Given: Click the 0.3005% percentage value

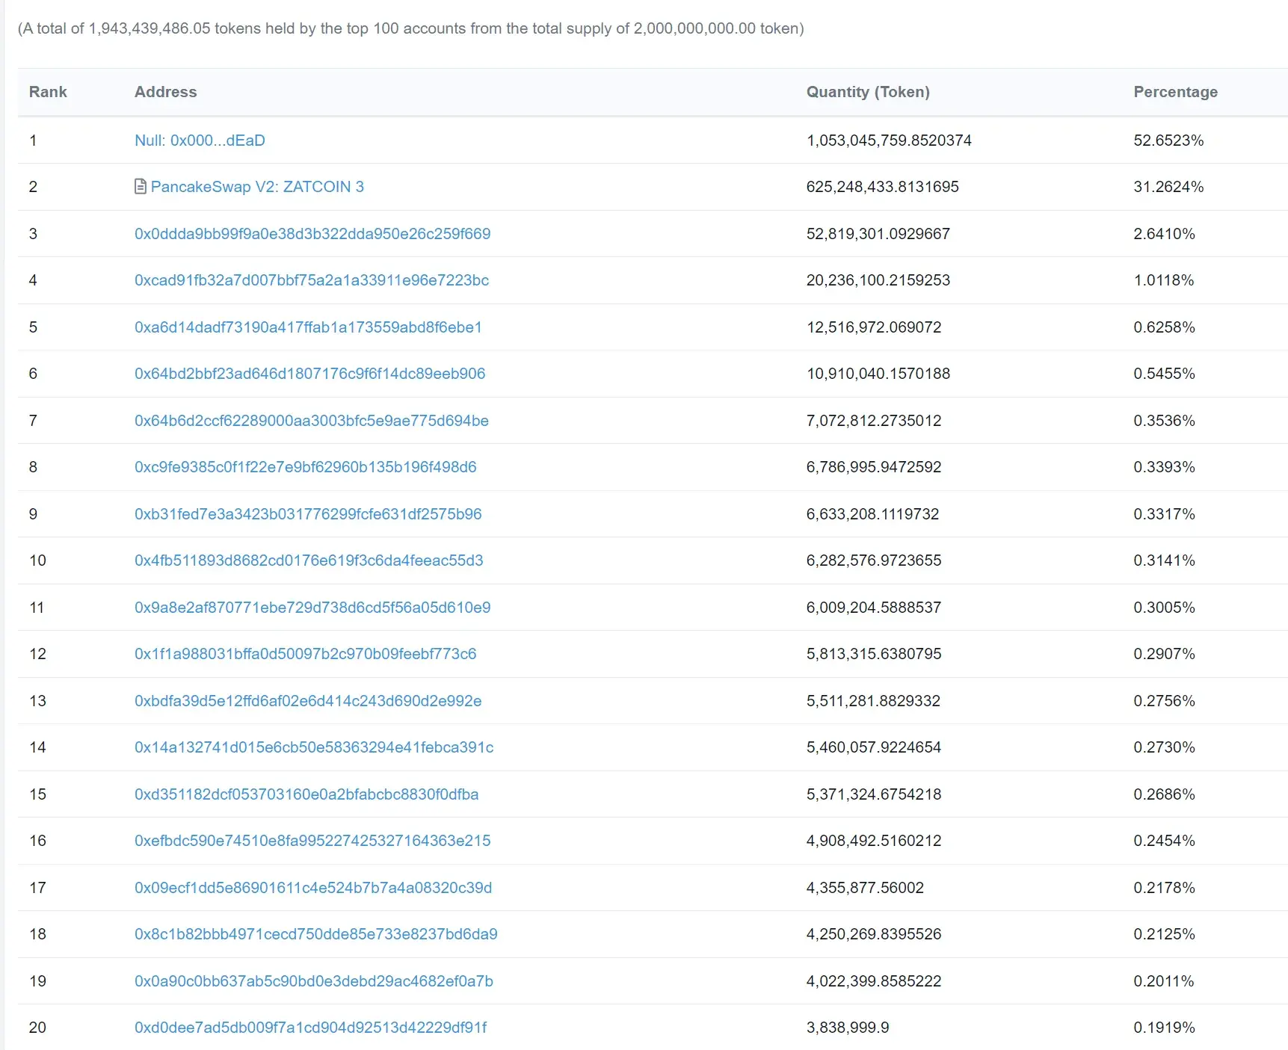Looking at the screenshot, I should [1164, 608].
